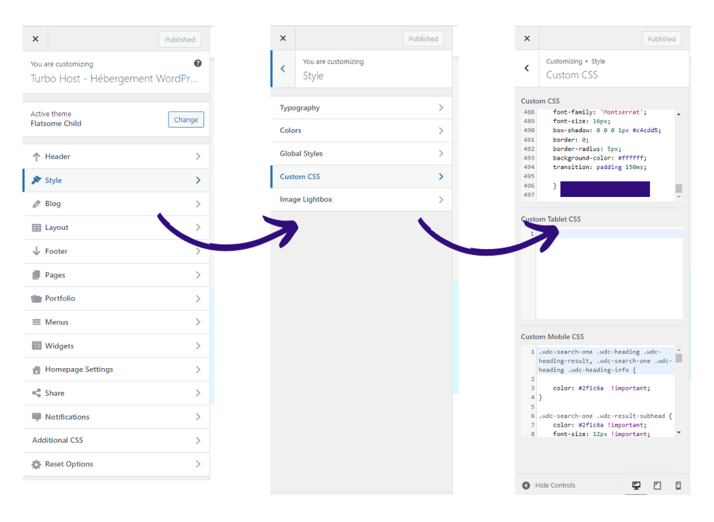Open Image Lightbox section
Image resolution: width=714 pixels, height=522 pixels.
click(x=361, y=200)
